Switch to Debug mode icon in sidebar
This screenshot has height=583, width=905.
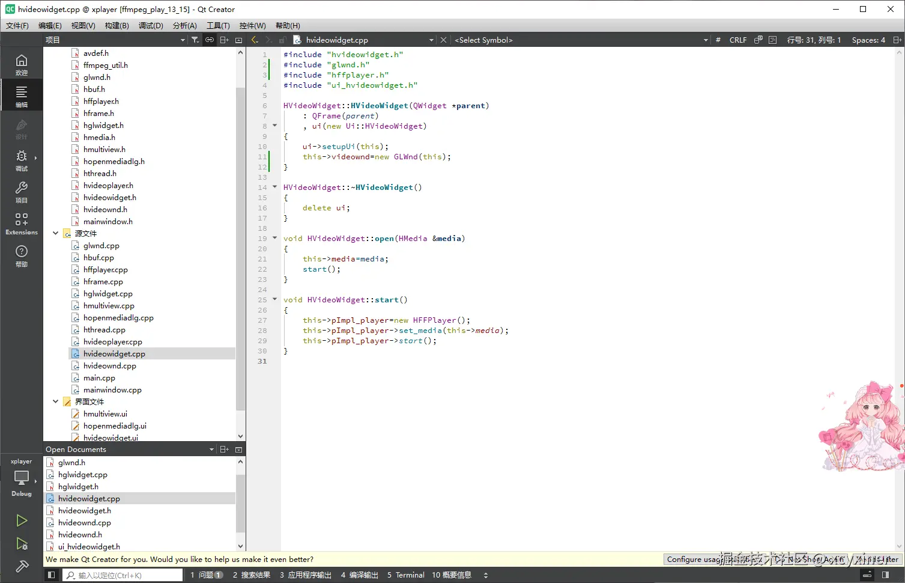(22, 160)
